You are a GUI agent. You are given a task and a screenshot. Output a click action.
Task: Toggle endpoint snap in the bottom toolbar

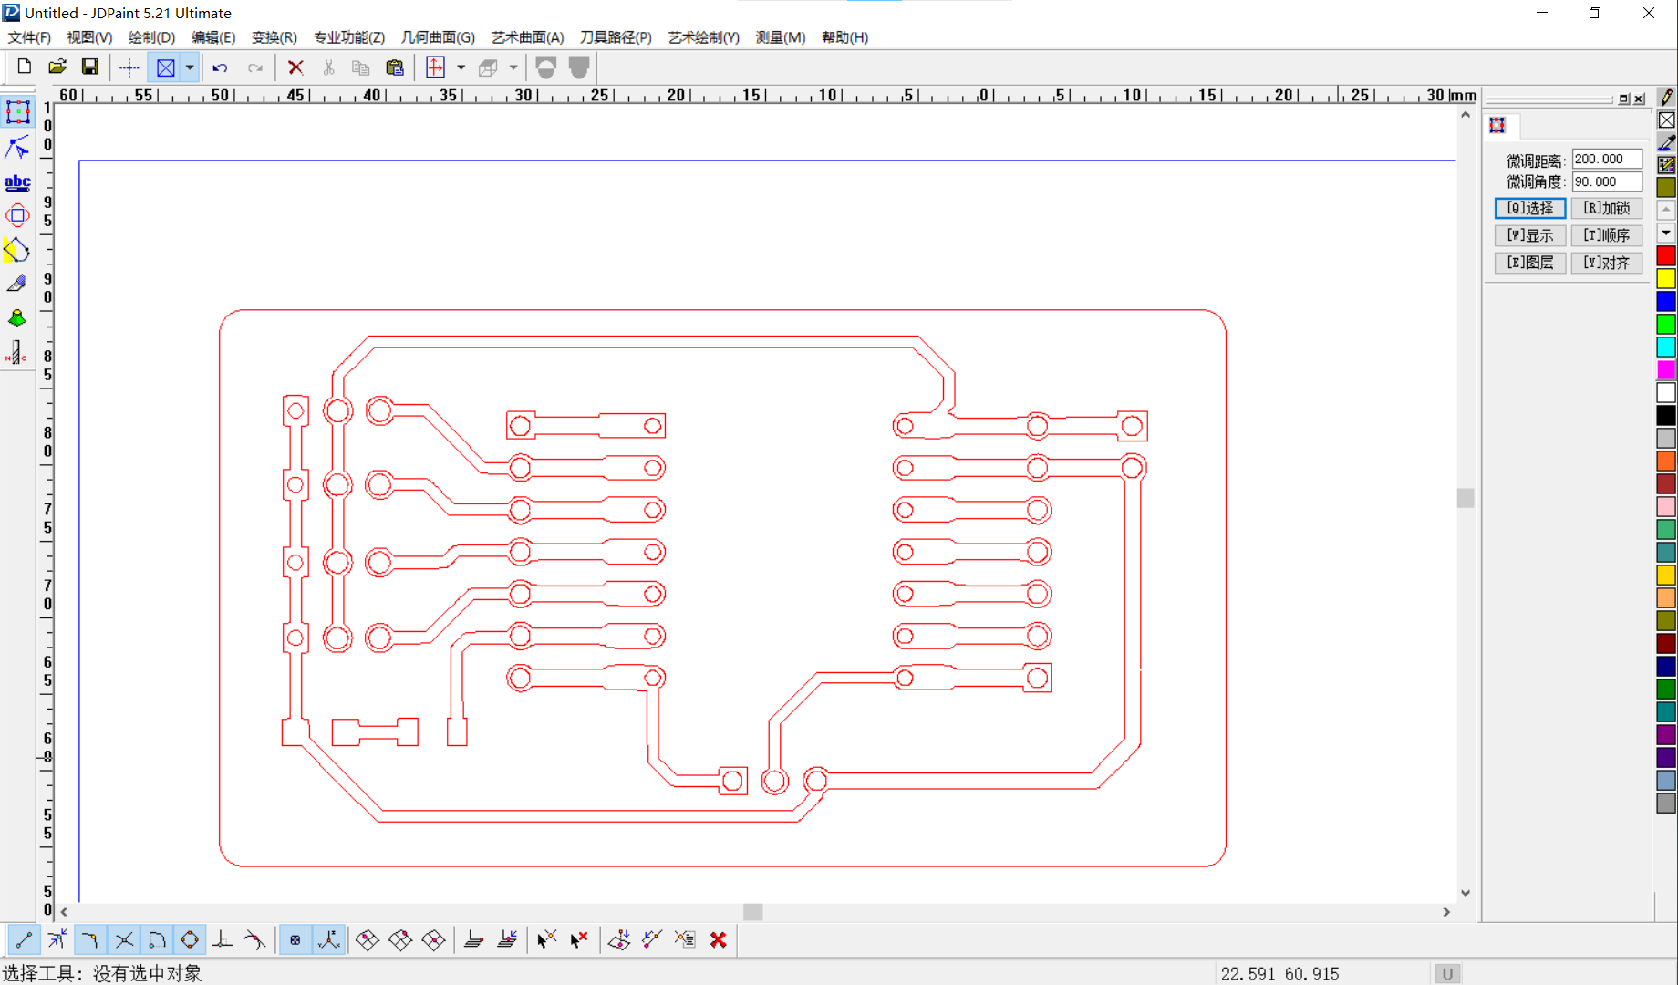[x=24, y=939]
